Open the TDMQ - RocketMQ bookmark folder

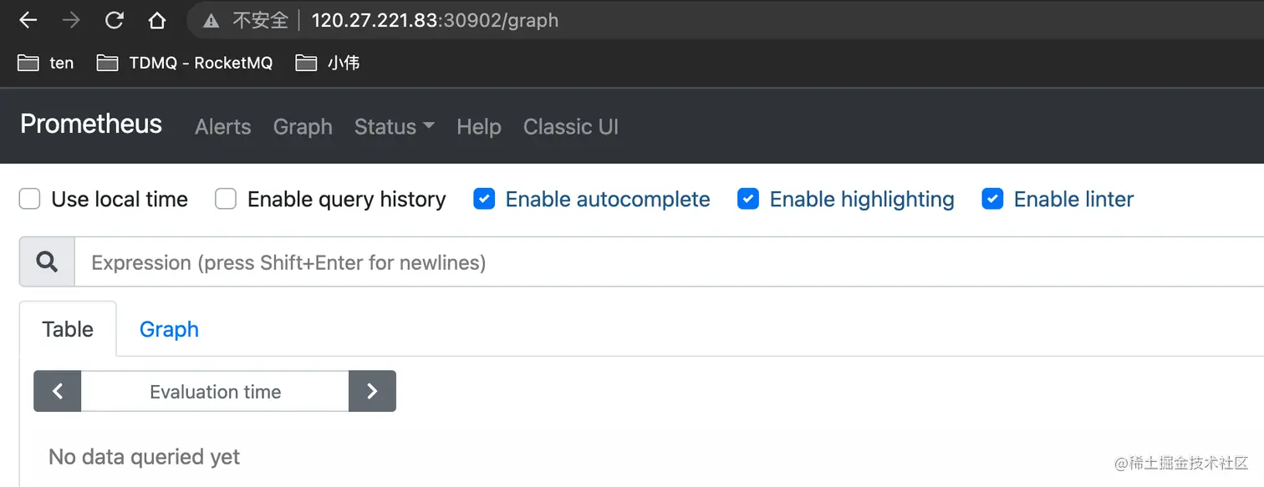pos(185,63)
